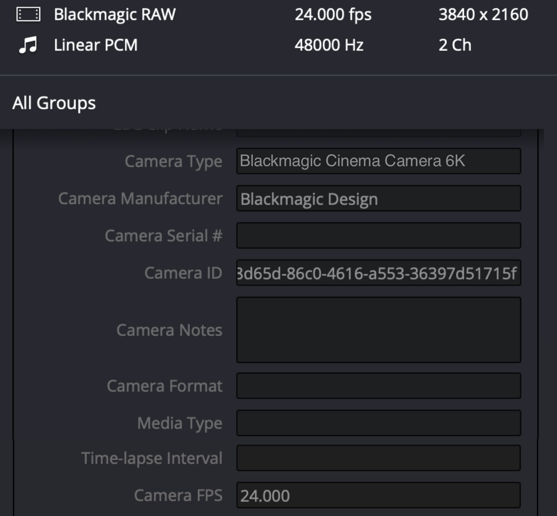
Task: Click the 48000 Hz sample rate label
Action: [x=329, y=44]
